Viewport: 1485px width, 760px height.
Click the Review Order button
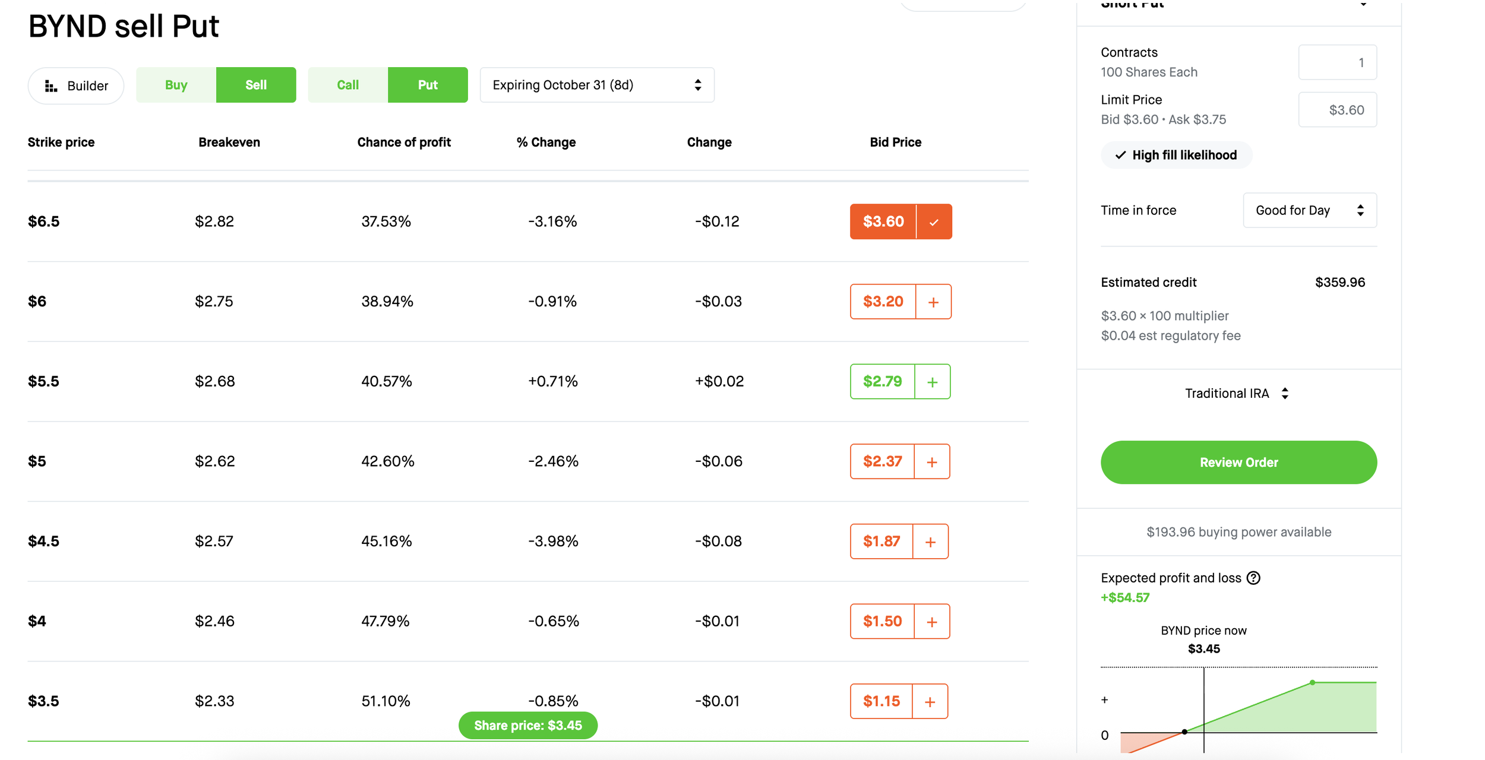(x=1238, y=463)
